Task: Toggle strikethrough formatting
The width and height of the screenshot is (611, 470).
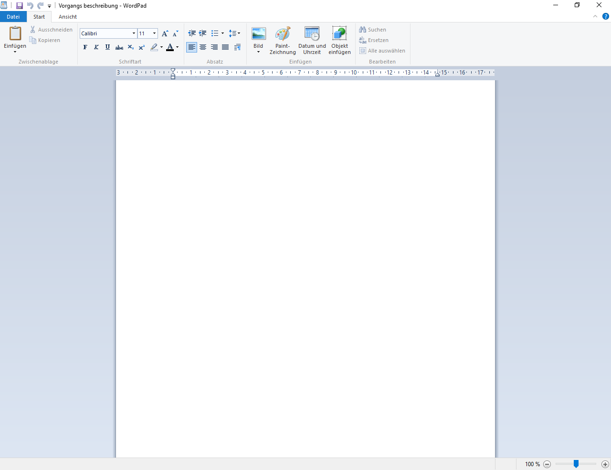Action: [x=119, y=47]
